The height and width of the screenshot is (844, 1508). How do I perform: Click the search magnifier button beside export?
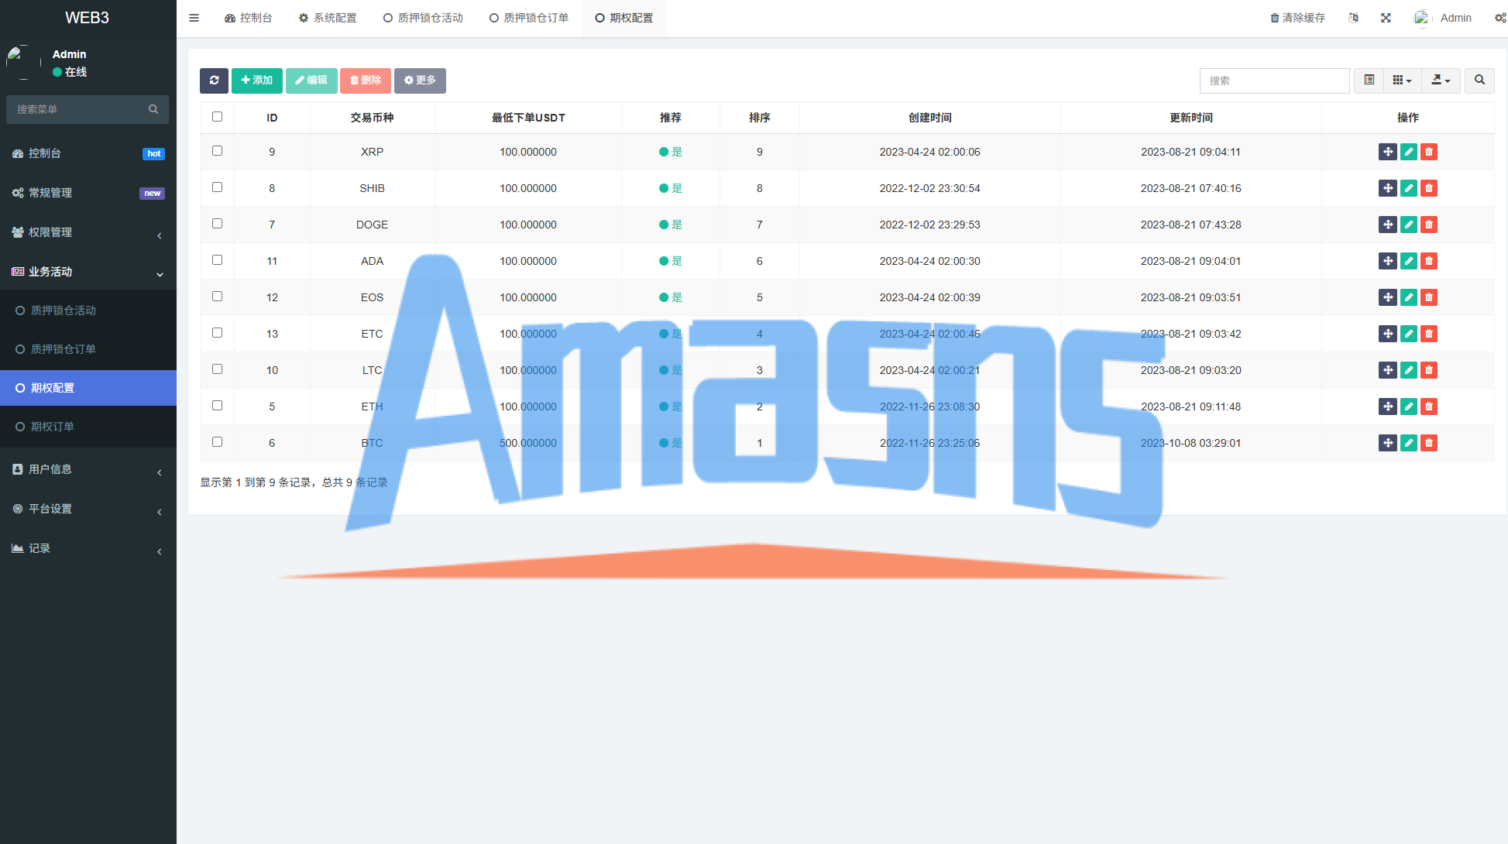tap(1479, 81)
